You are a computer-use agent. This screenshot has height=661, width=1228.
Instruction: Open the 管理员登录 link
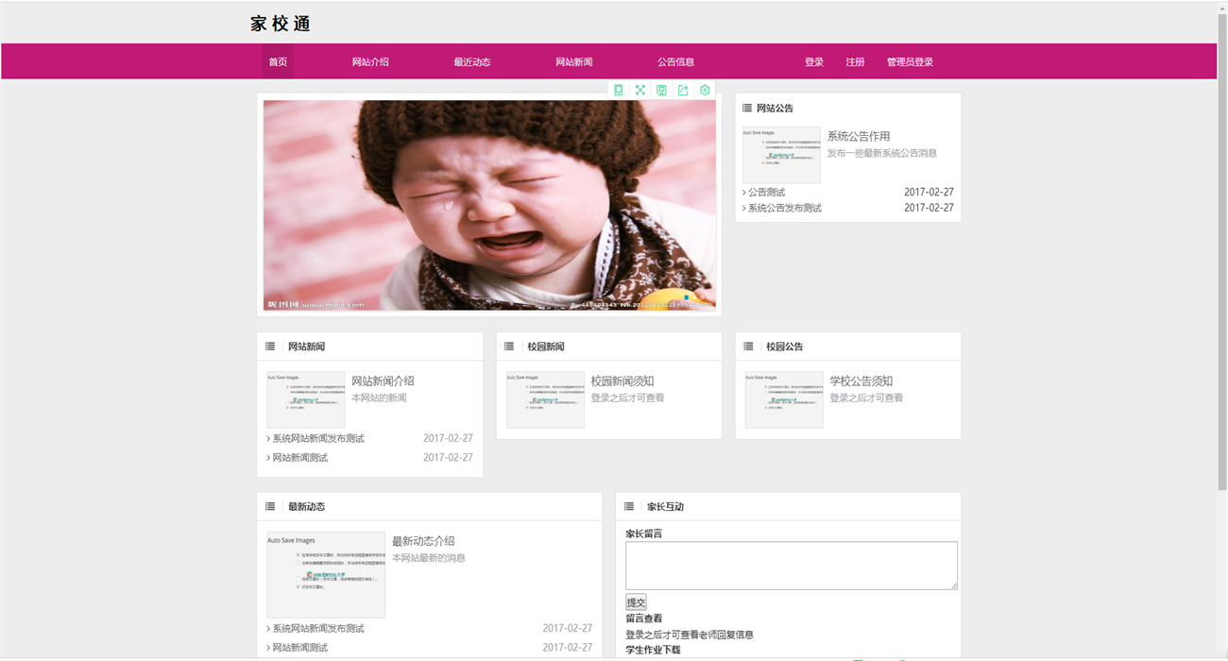910,62
